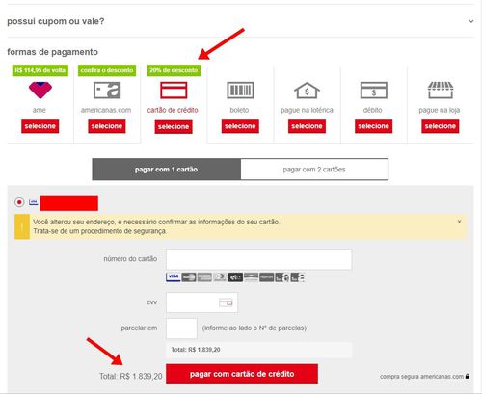Click the pague na lotérica house icon
This screenshot has height=394, width=482.
(x=307, y=91)
